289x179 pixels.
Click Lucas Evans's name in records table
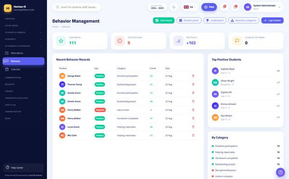73,127
